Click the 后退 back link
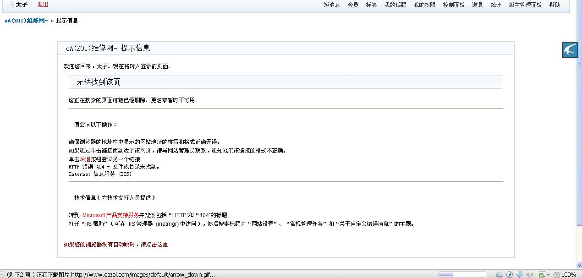Image resolution: width=582 pixels, height=278 pixels. click(85, 159)
